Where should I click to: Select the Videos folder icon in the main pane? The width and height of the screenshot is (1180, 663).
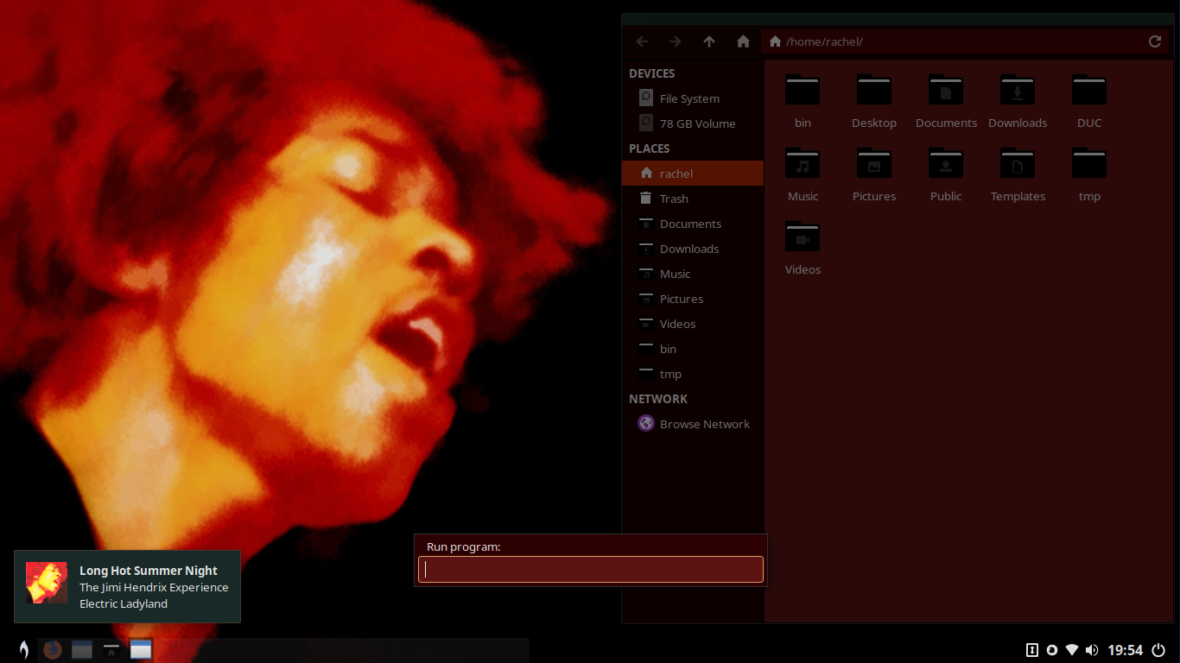pos(803,237)
